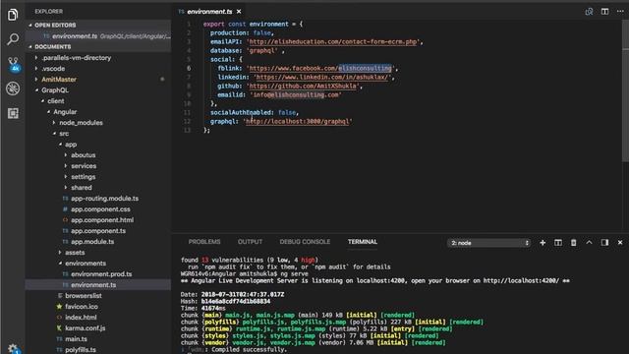Open karma.conf.js file
Screen dimensions: 629x354
click(x=86, y=328)
